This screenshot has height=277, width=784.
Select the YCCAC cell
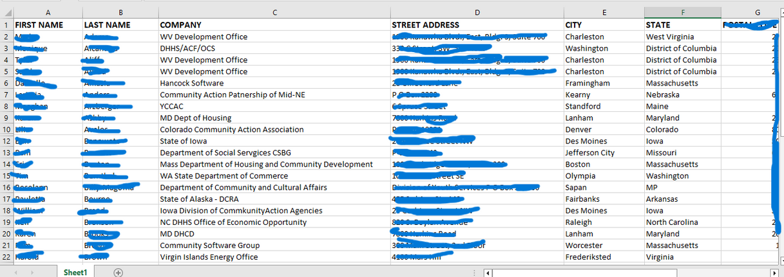[x=274, y=106]
